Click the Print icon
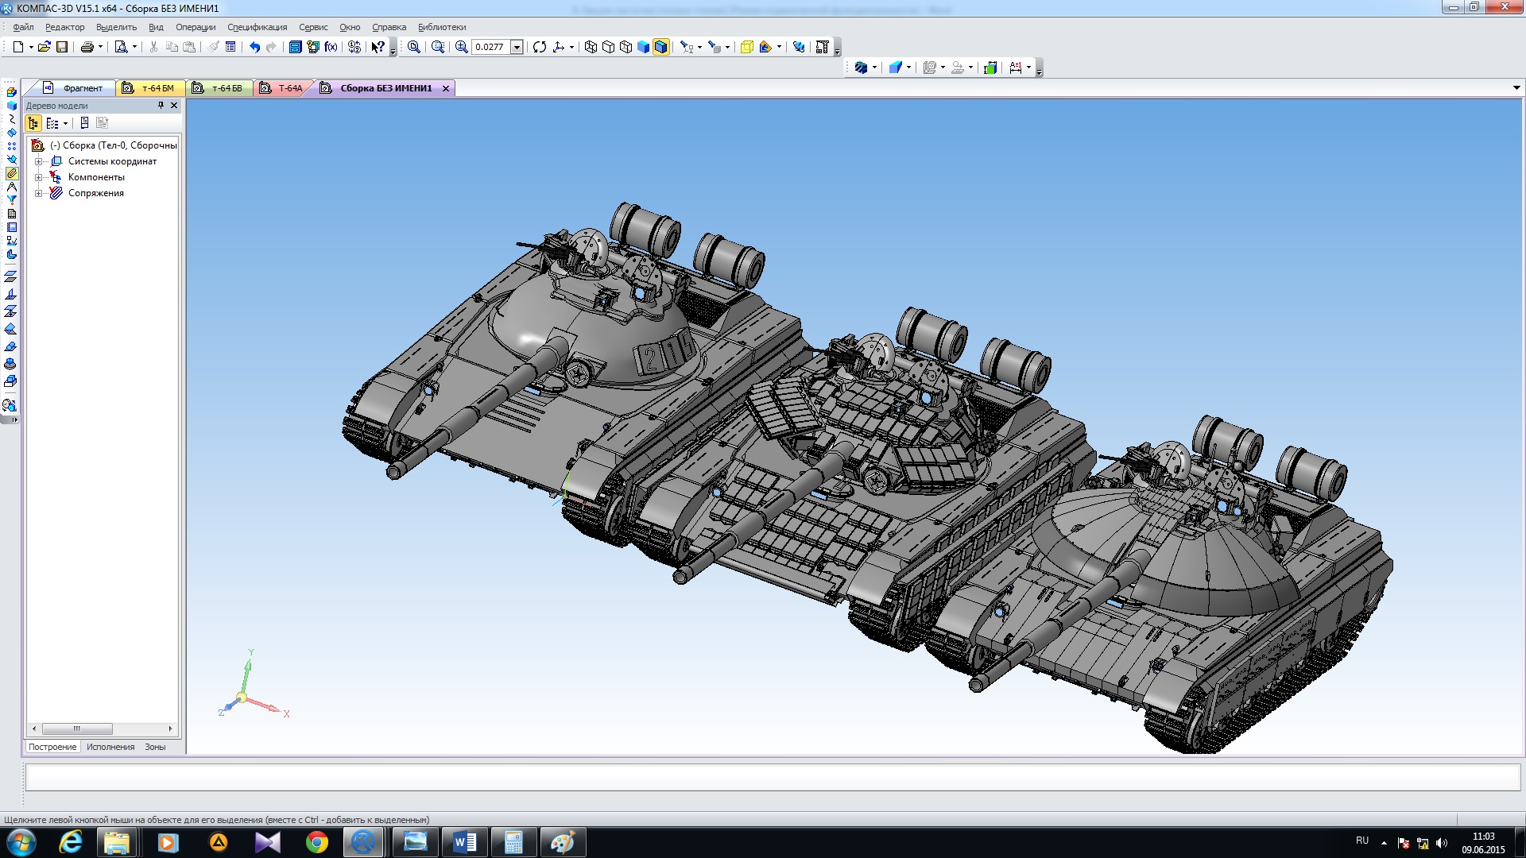 tap(87, 47)
